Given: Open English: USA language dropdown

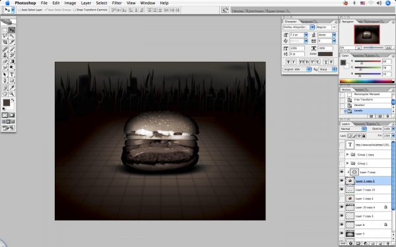Looking at the screenshot, I should (297, 69).
